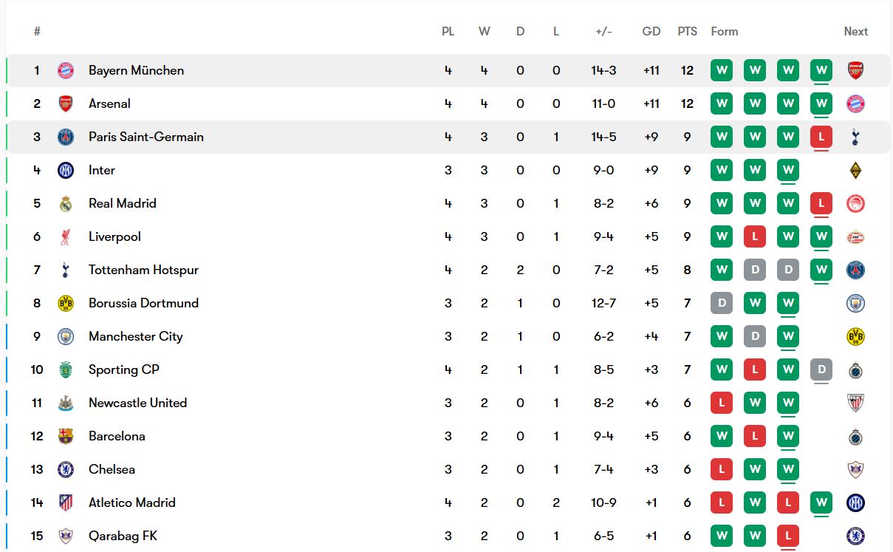Open Atletico Madrid's next opponent Inter icon
893x552 pixels.
855,503
